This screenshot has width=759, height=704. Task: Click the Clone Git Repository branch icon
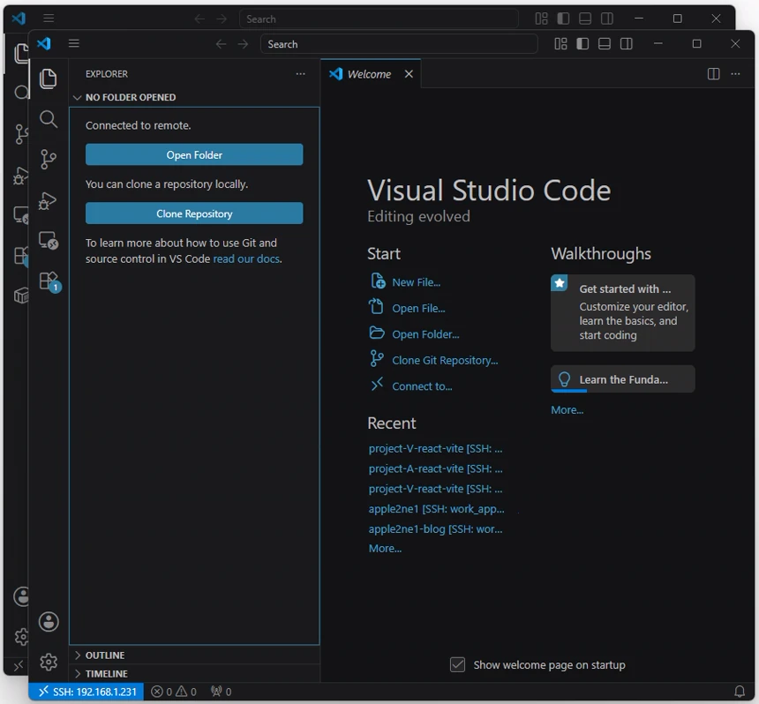(x=377, y=358)
